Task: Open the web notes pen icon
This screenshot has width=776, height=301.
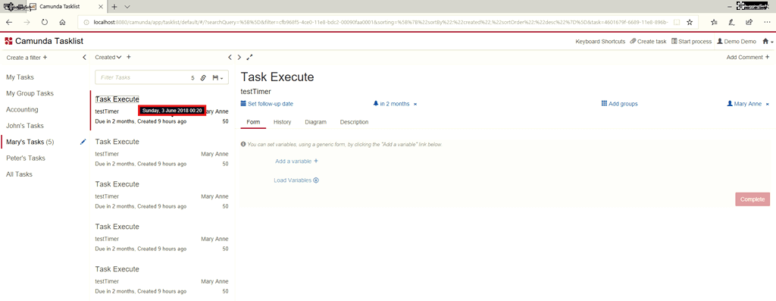Action: coord(731,22)
